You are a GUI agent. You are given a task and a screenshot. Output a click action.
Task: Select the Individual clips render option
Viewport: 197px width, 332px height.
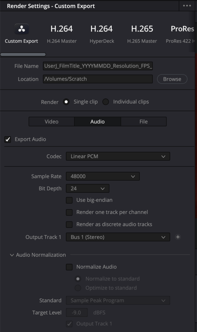106,102
